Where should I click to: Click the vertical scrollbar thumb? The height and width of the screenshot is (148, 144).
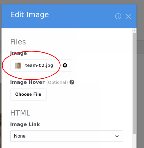[x=134, y=83]
